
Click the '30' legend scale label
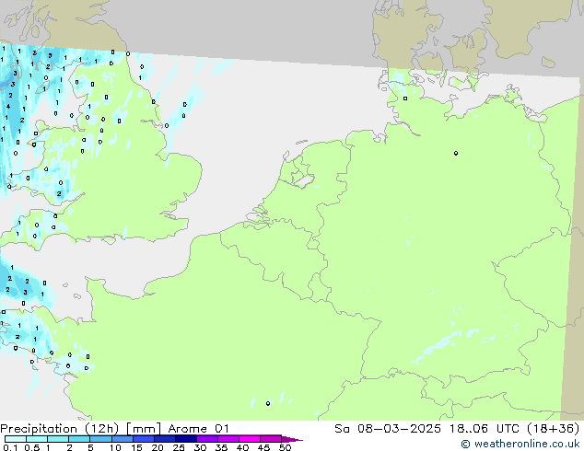pos(200,447)
